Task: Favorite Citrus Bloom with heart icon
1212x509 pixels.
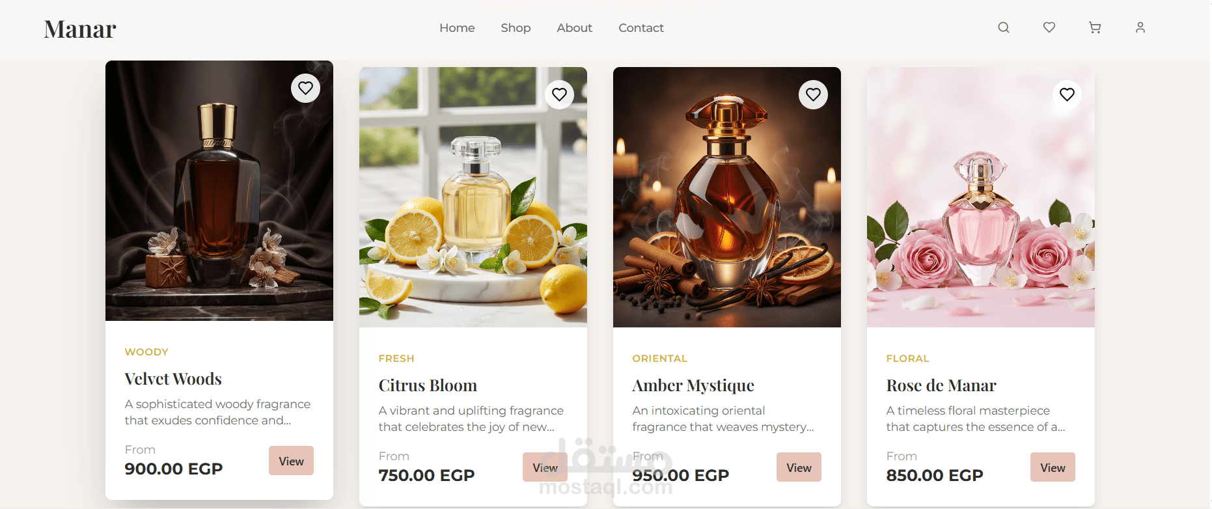Action: click(x=559, y=94)
